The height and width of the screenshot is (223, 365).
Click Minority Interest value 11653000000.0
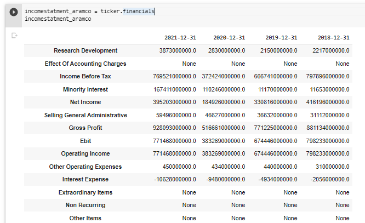[329, 89]
